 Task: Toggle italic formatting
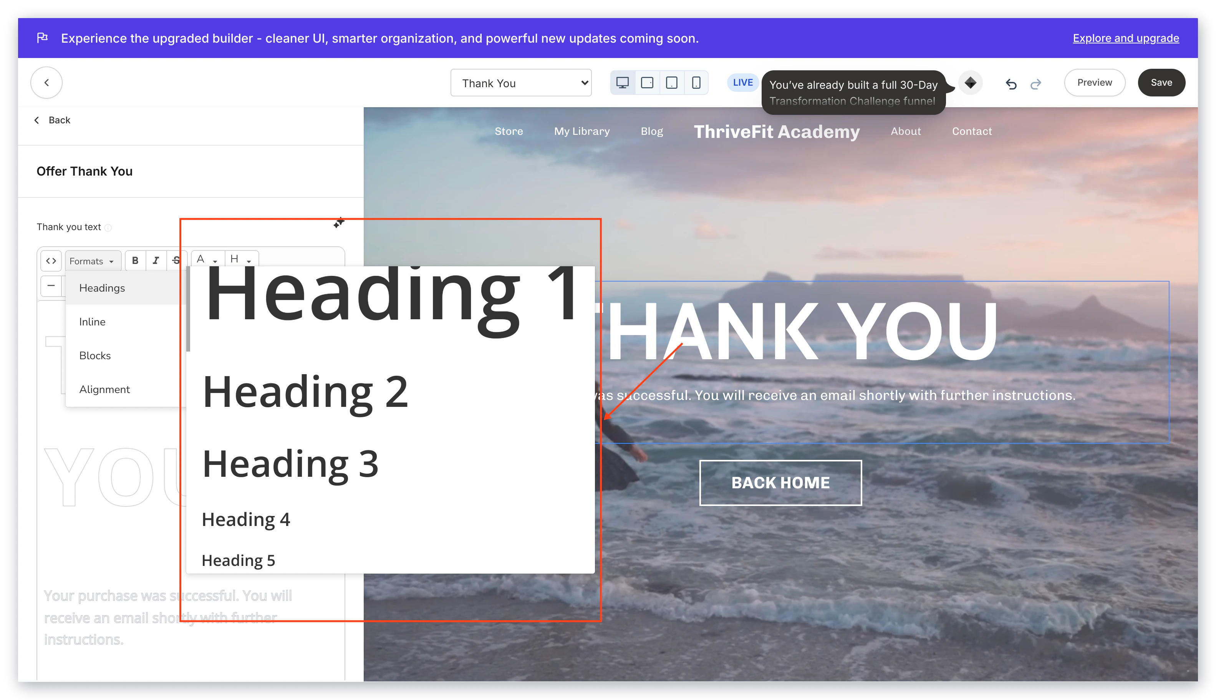156,260
